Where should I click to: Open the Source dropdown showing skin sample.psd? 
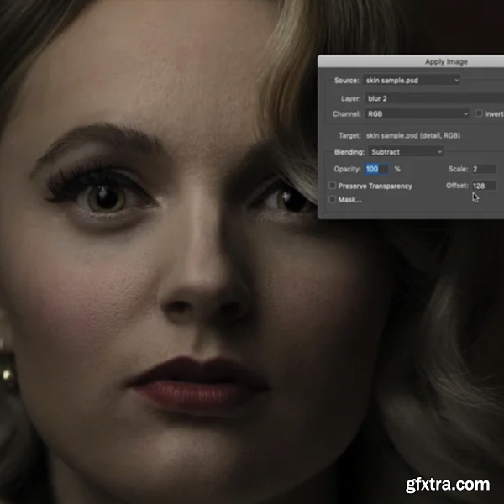click(412, 80)
